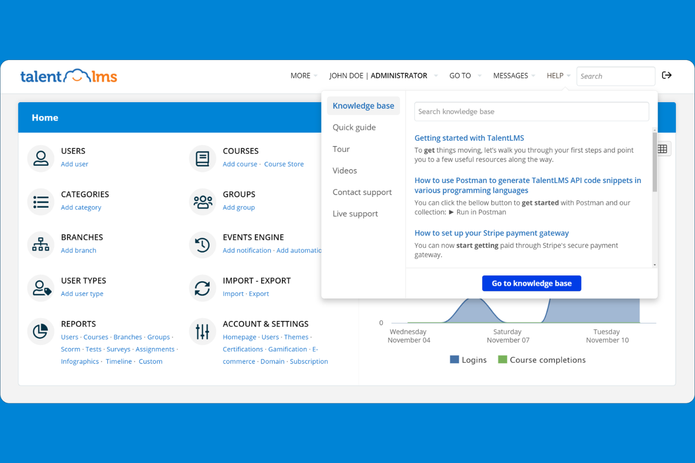This screenshot has height=463, width=695.
Task: Click the COURSES heading
Action: [240, 151]
